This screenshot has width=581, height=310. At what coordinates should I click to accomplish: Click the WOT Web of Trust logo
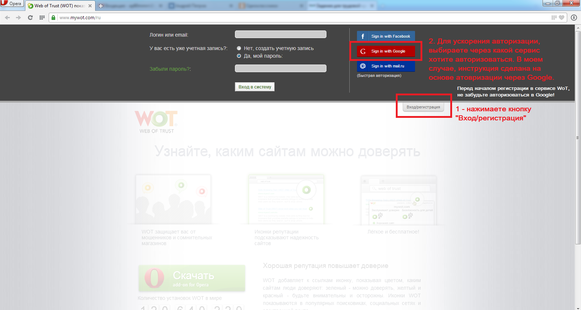(157, 122)
